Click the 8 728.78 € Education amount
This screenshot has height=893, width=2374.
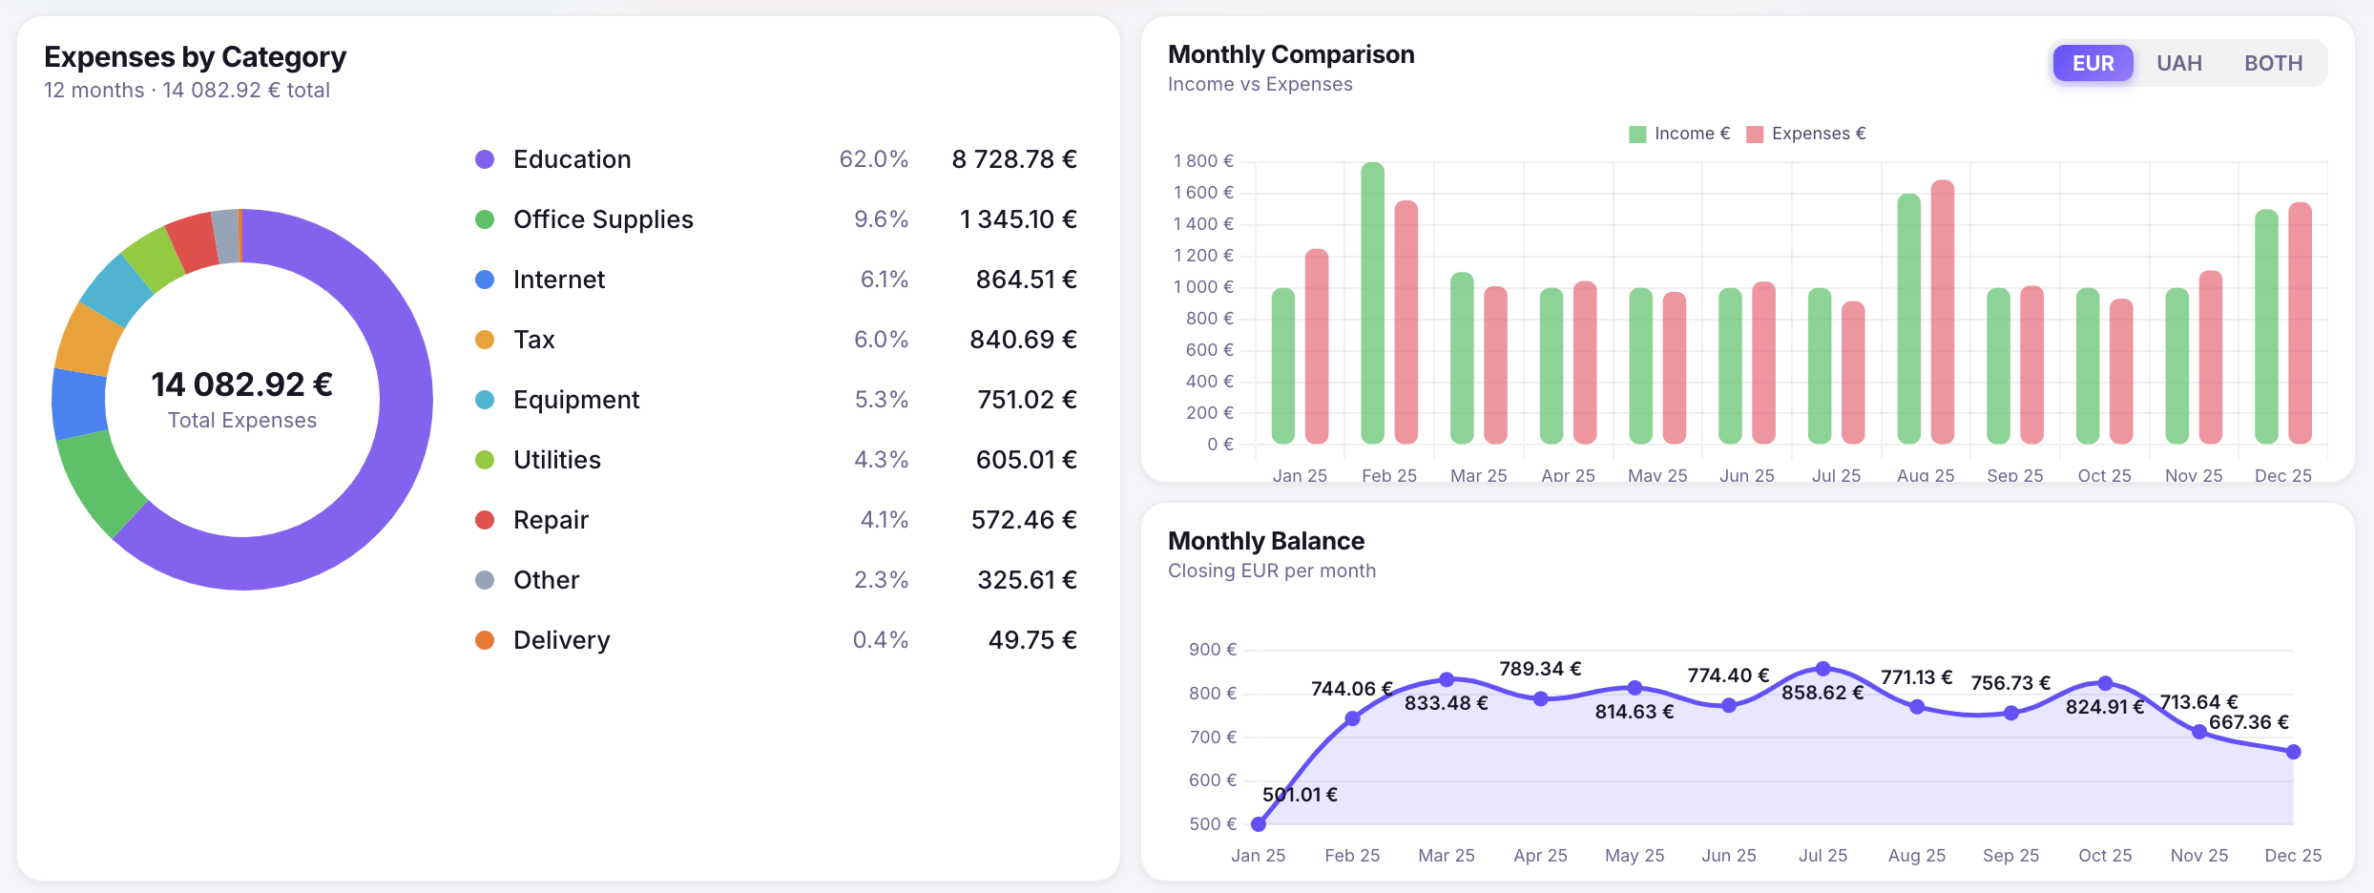click(1014, 159)
